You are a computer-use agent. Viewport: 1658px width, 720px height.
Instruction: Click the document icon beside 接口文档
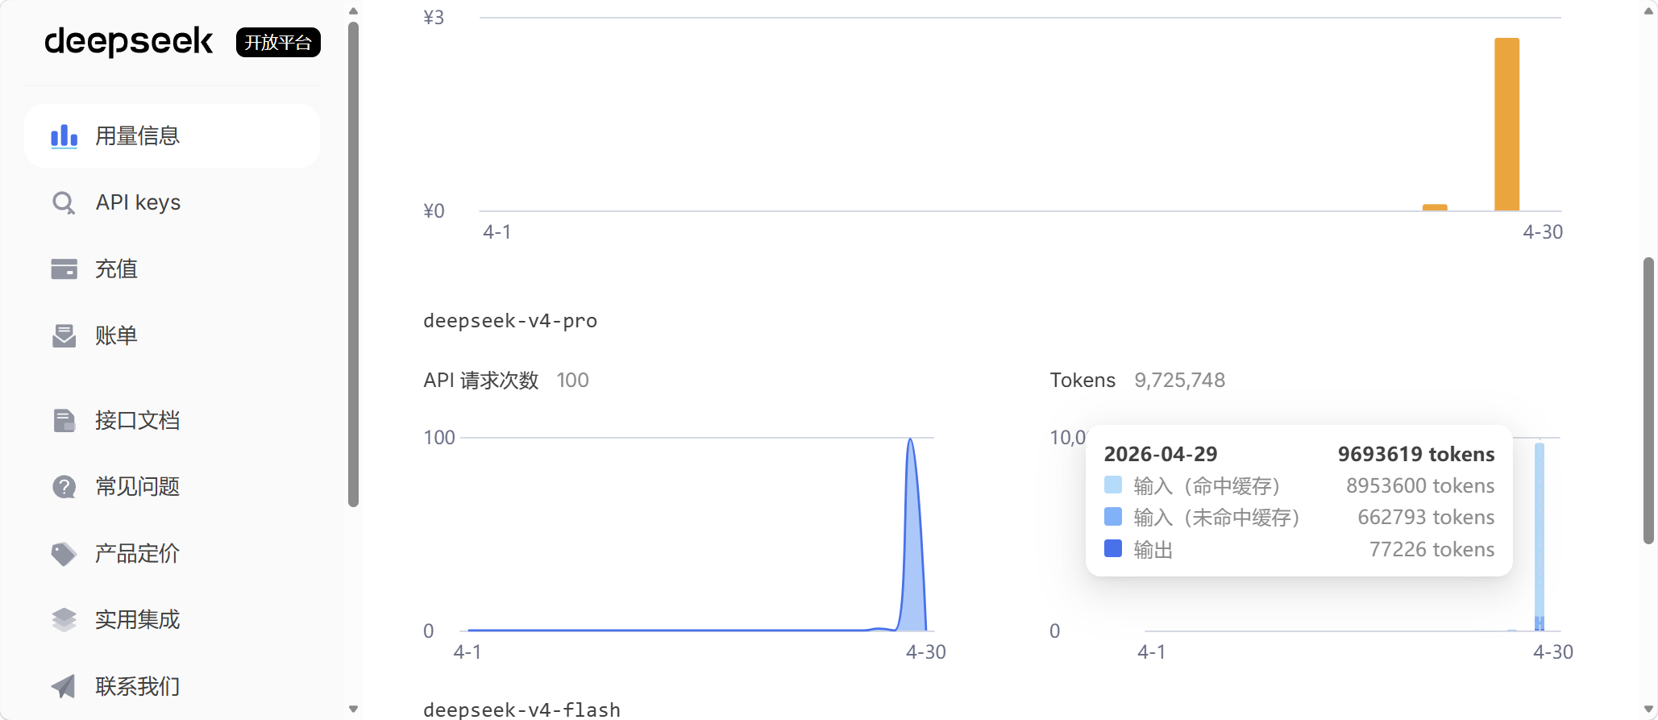pyautogui.click(x=64, y=420)
